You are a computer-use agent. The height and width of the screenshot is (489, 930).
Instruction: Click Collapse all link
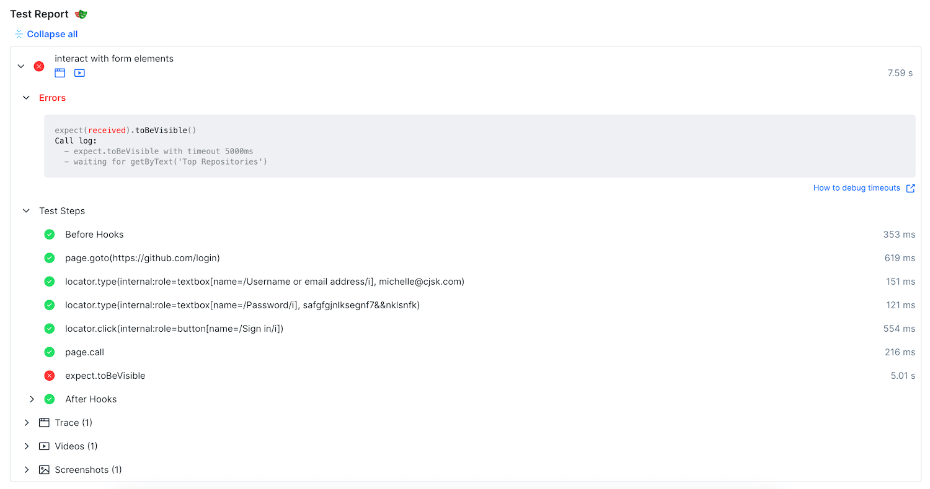tap(52, 34)
